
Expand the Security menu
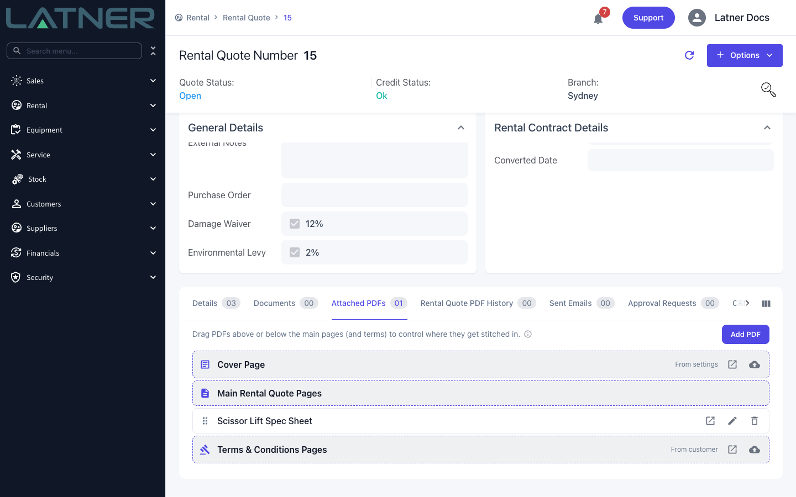pos(83,277)
